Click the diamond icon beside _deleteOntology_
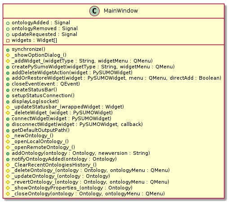Screen dimensions: 229x203 click(x=8, y=171)
